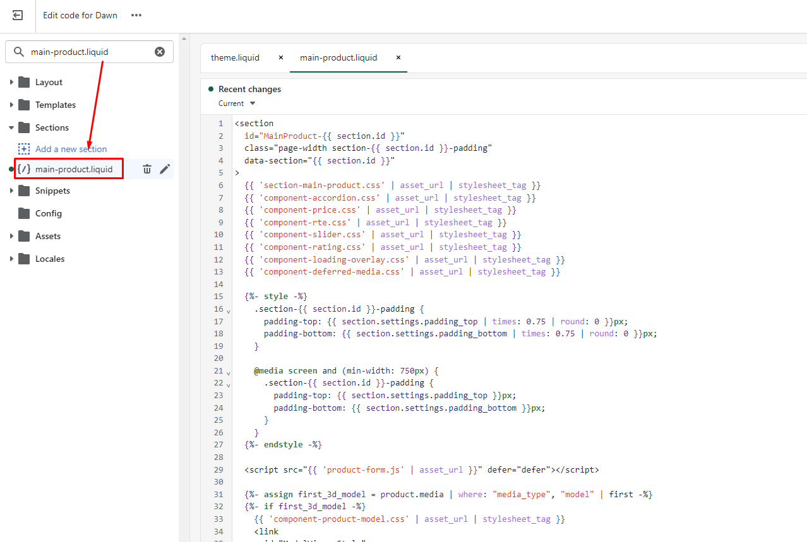Click the Snippets folder label

pos(52,191)
